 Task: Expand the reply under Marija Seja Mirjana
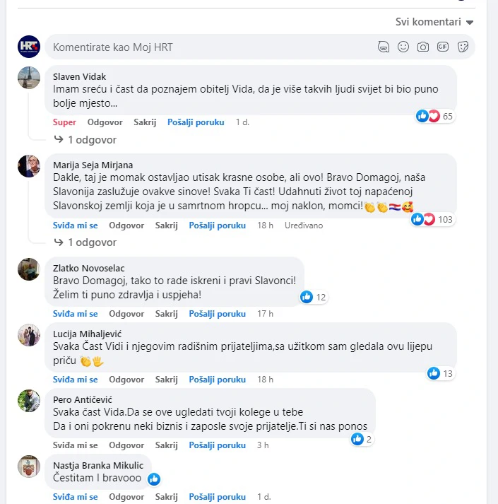click(x=92, y=242)
